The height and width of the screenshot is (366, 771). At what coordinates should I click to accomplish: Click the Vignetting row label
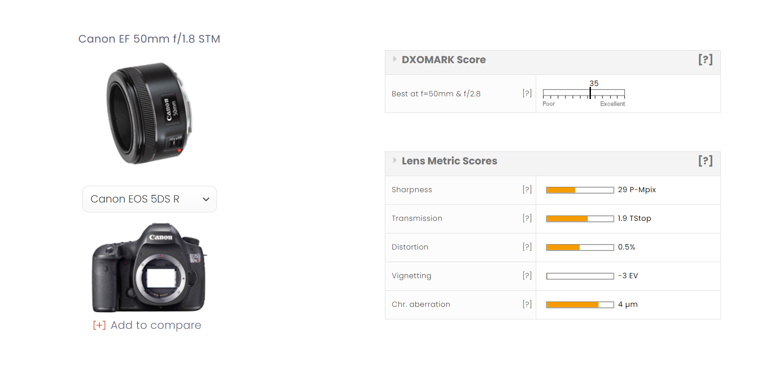click(411, 276)
